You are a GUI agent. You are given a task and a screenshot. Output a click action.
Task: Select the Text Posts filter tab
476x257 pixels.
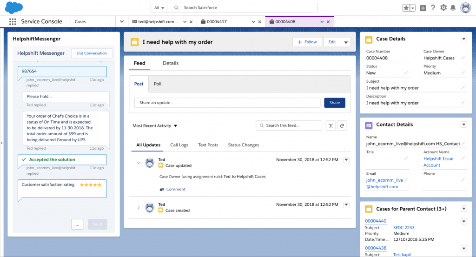208,145
